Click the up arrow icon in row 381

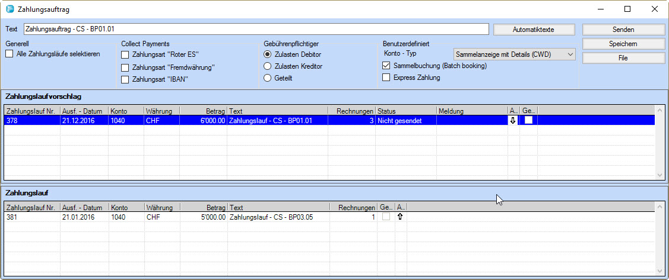pyautogui.click(x=400, y=217)
